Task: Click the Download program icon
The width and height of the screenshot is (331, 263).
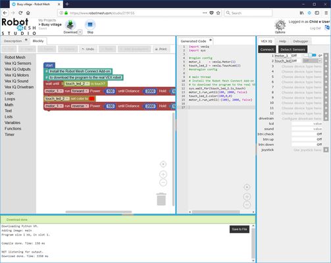Action: (70, 25)
